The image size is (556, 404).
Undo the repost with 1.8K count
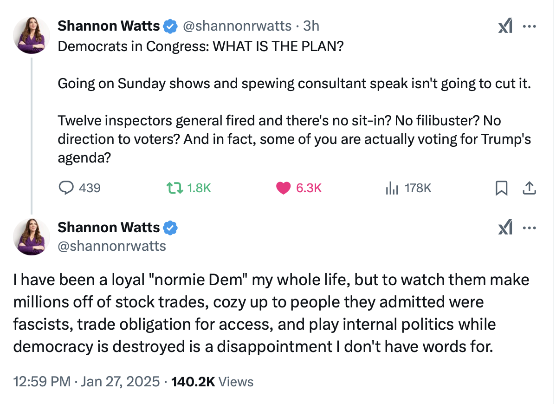coord(175,188)
